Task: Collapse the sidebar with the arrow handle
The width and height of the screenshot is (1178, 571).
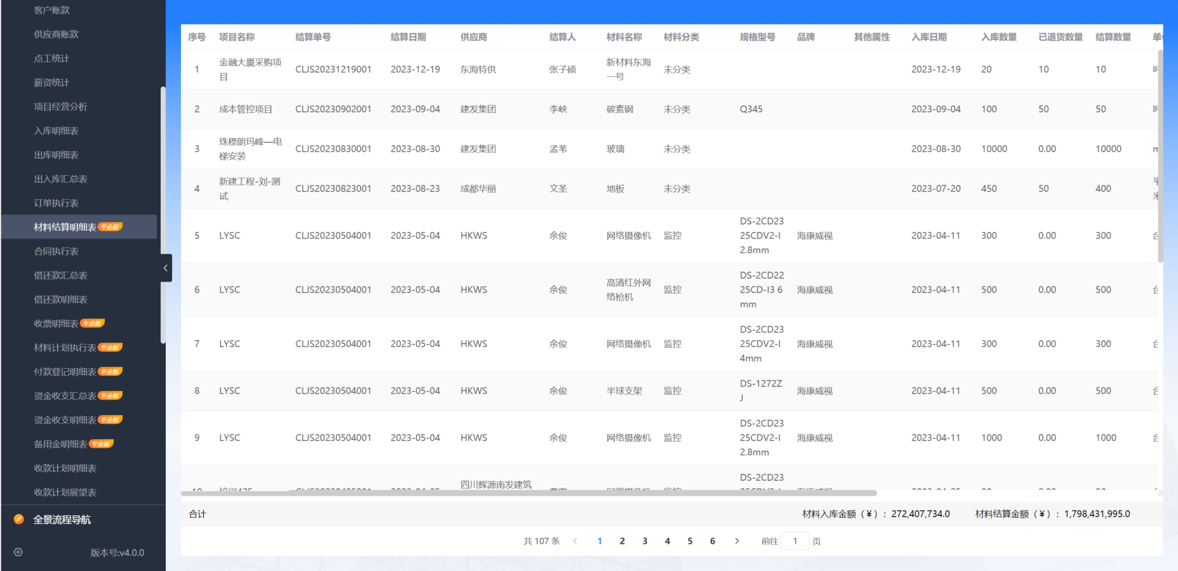Action: click(x=166, y=268)
